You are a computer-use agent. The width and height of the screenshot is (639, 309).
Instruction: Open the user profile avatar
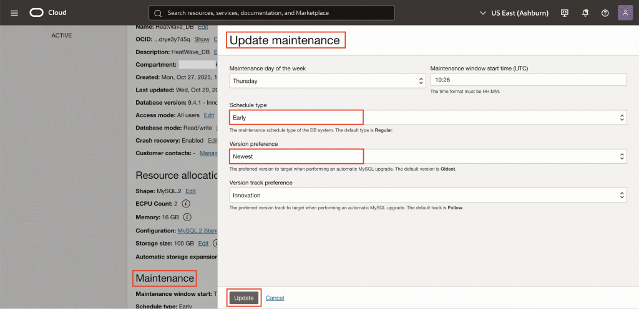click(625, 13)
